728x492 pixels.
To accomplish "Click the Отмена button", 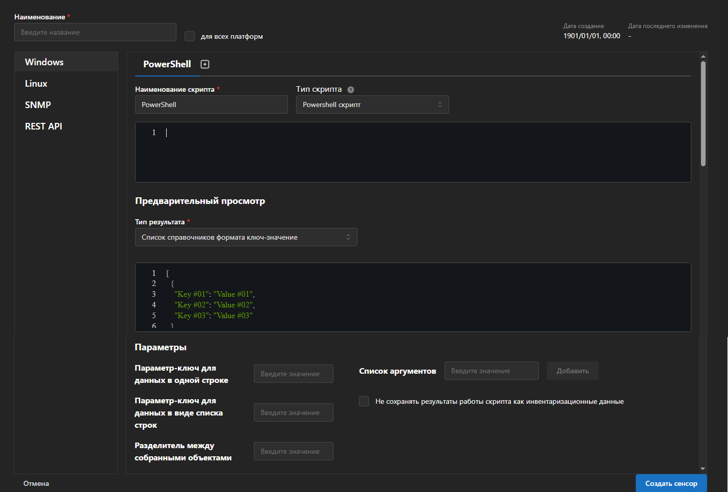I will (36, 483).
